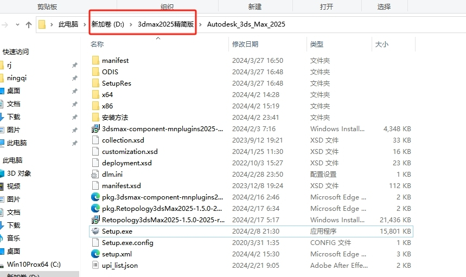Screen dimensions: 466x277
Task: Select the setup.xml file name
Action: pos(117,254)
